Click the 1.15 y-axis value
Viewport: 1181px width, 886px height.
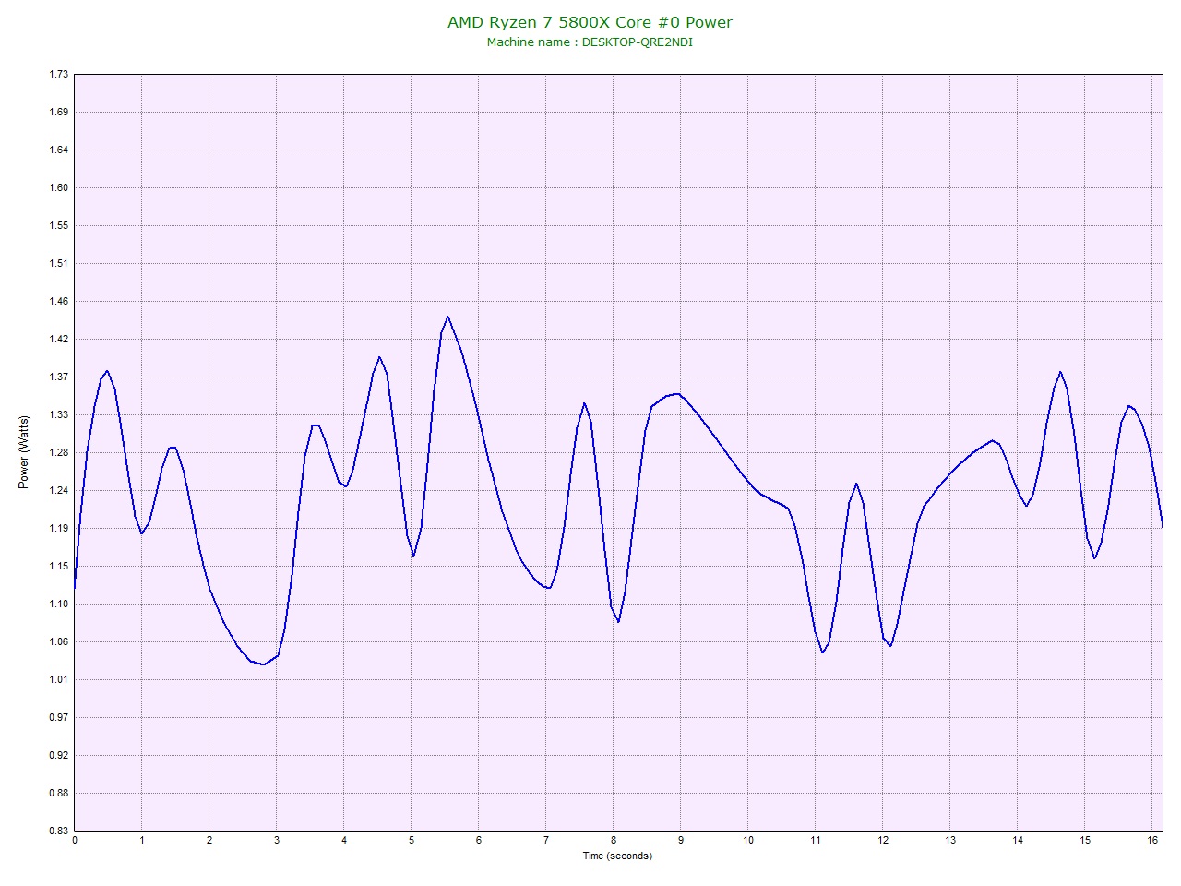coord(58,566)
